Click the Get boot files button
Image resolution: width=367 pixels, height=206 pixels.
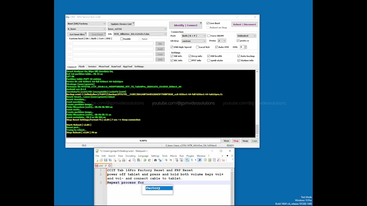[x=77, y=34]
